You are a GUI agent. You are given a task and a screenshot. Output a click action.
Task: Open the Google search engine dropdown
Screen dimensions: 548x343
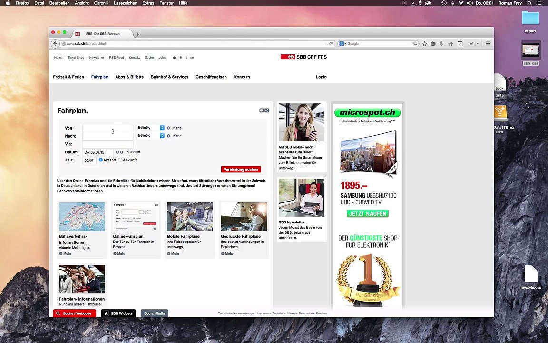click(x=342, y=44)
